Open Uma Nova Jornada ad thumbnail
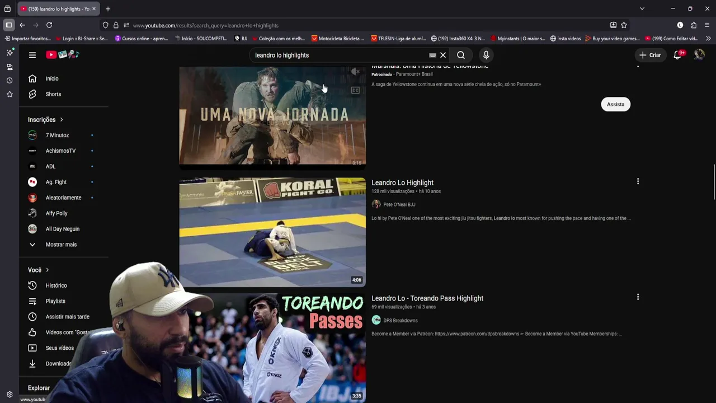 (x=272, y=116)
